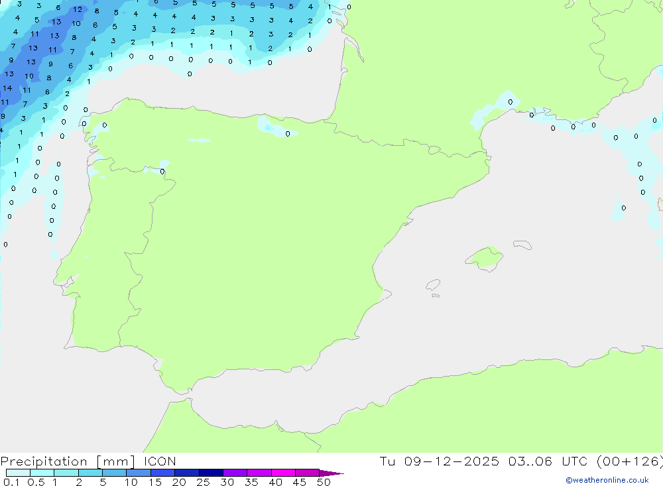
Task: Open the weatheronline.co.uk copyright link
Action: tap(607, 480)
